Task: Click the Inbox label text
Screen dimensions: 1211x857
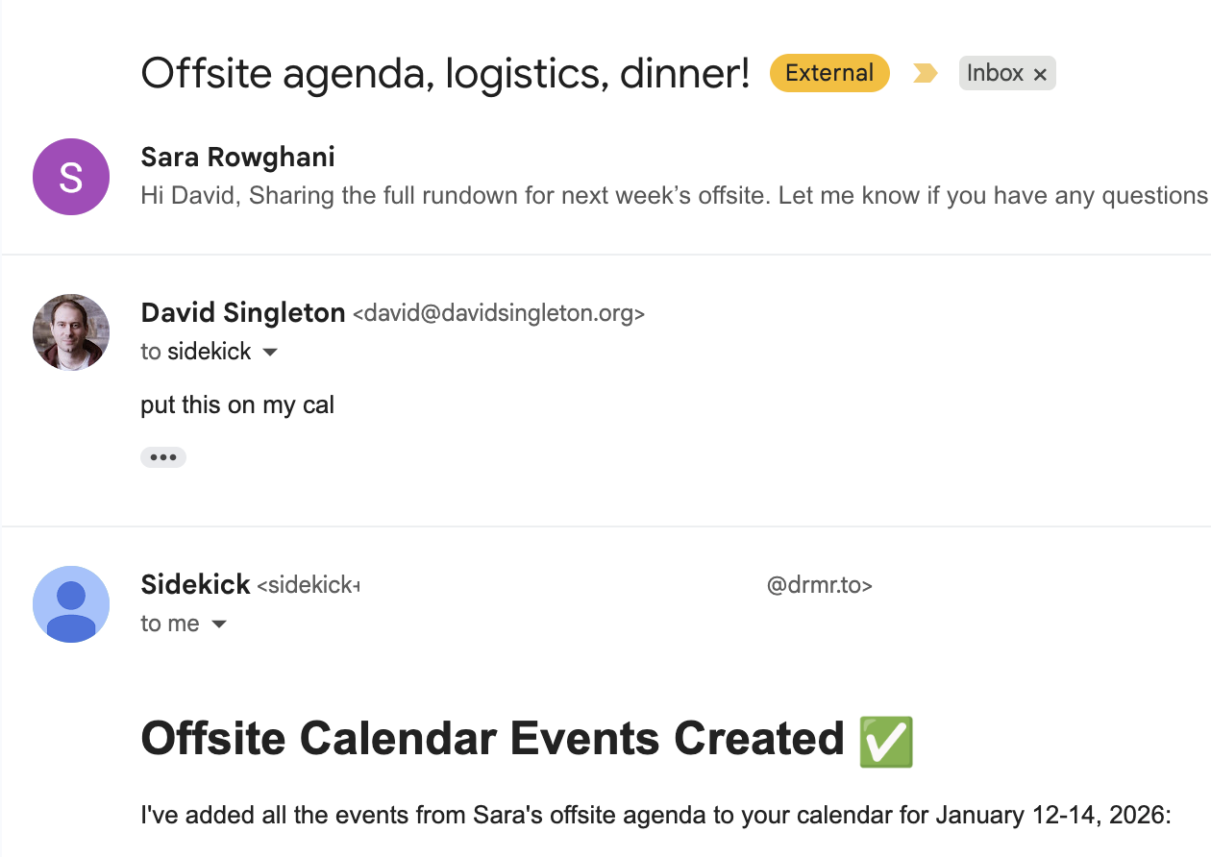Action: pyautogui.click(x=998, y=72)
